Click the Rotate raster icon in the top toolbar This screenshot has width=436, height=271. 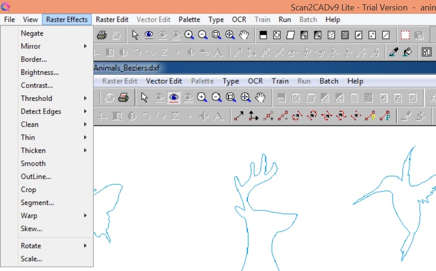[x=276, y=35]
